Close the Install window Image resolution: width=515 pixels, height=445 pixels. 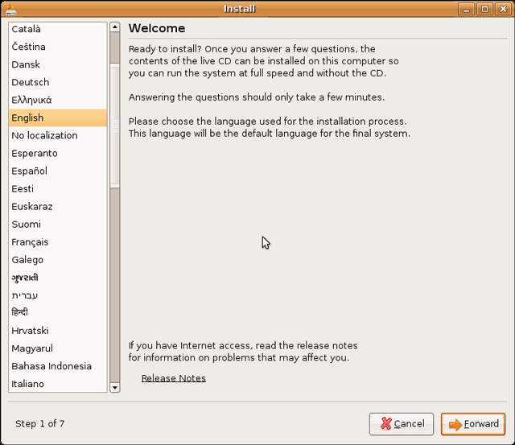[502, 10]
